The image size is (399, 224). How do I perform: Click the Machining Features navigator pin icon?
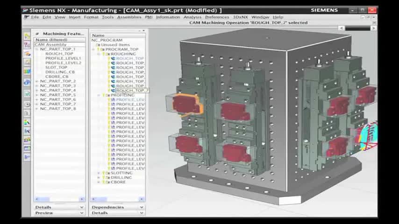click(37, 34)
